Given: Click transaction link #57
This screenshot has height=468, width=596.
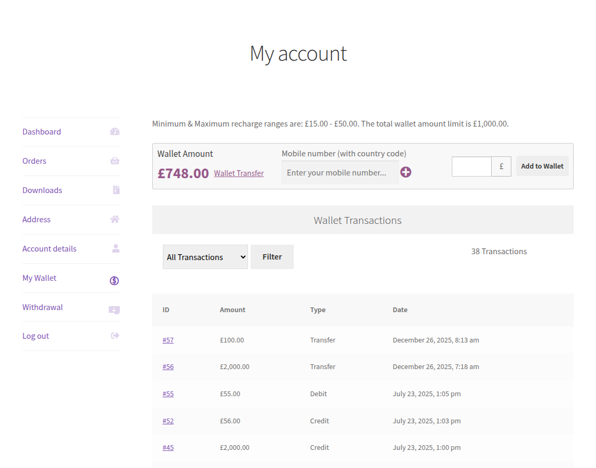Looking at the screenshot, I should click(168, 340).
